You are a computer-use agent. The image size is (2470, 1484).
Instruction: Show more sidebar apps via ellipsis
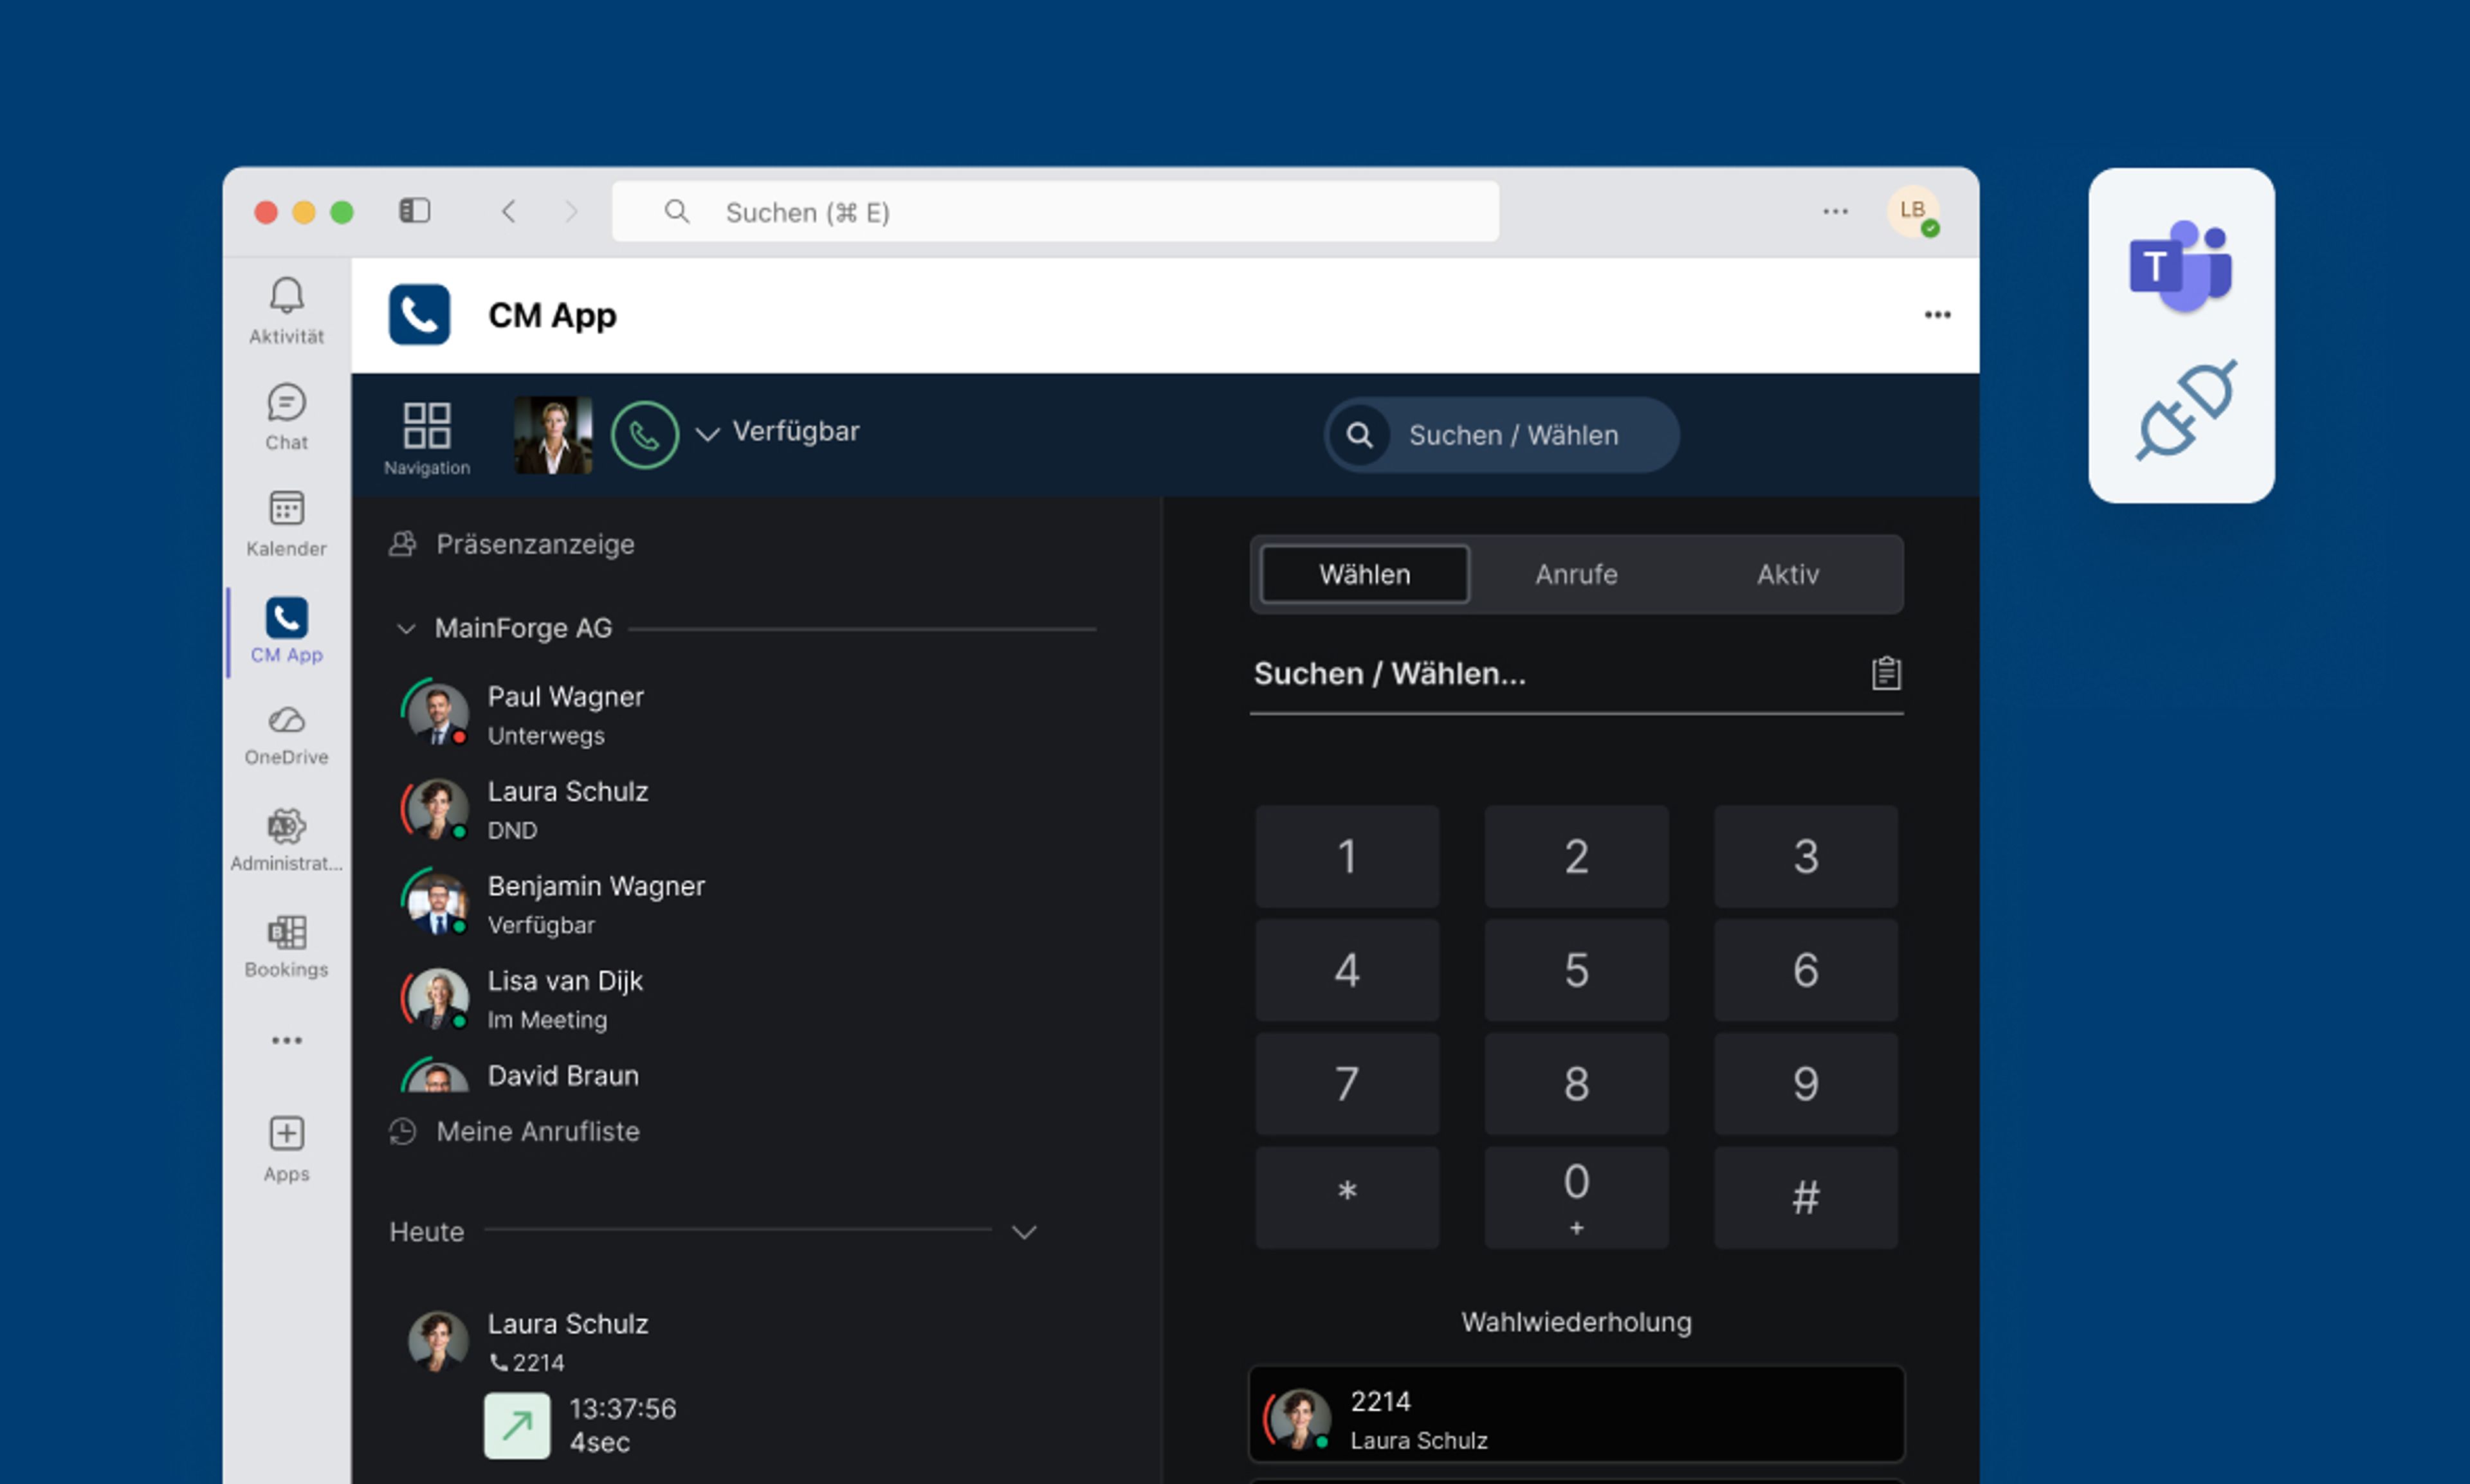pyautogui.click(x=286, y=1040)
